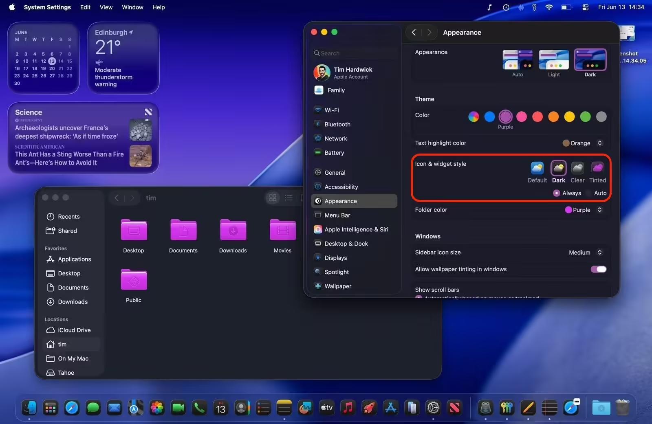652x424 pixels.
Task: Click Control Center icon in menu bar
Action: [x=585, y=7]
